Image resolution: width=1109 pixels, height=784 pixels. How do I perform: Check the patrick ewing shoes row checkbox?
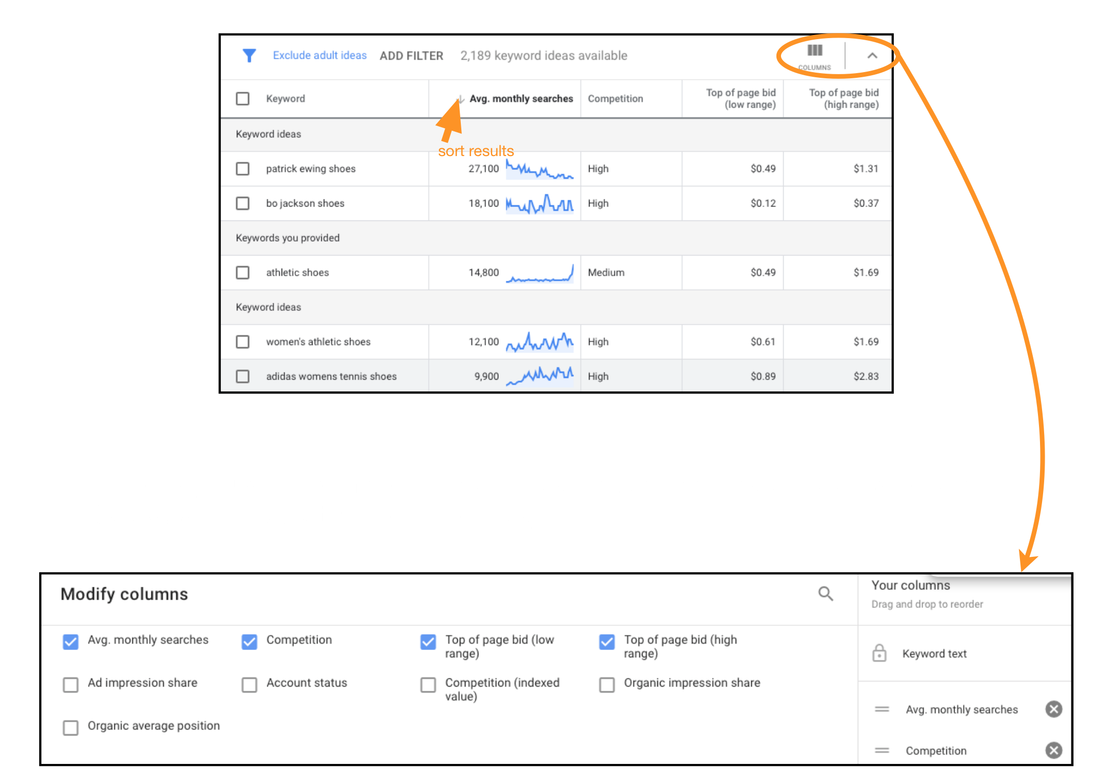click(242, 168)
